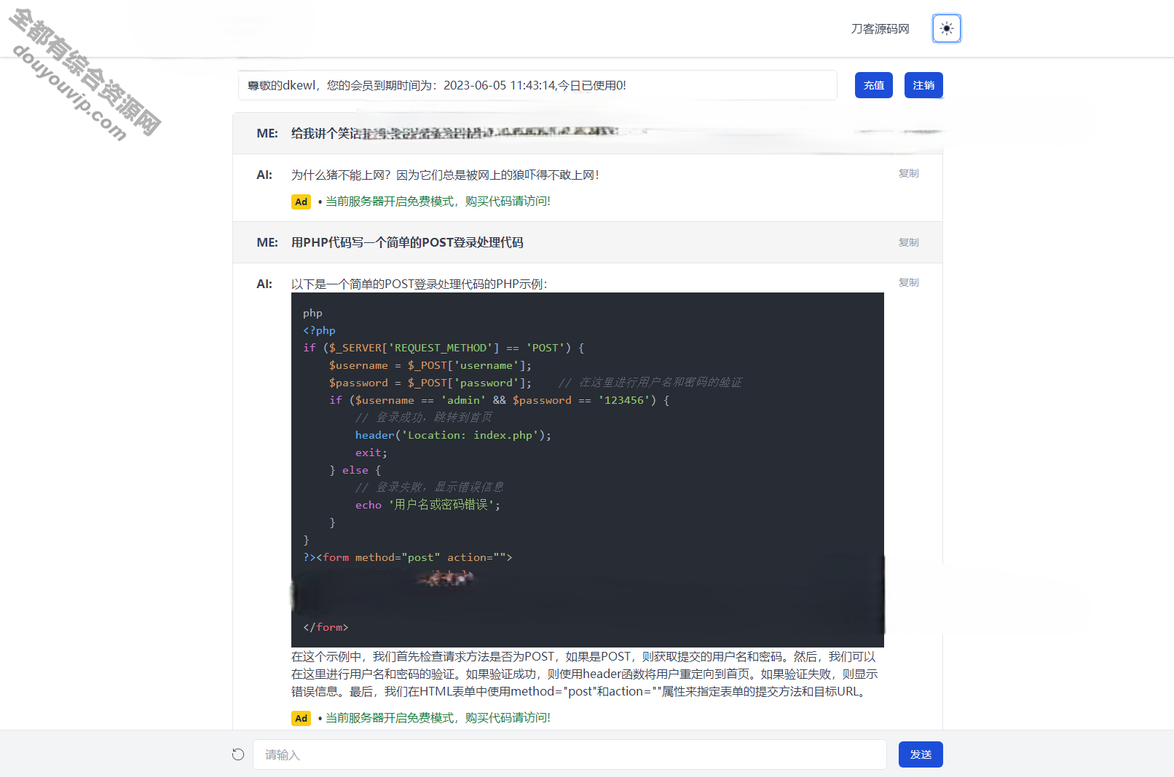Click the question 给我讲个笑话
The image size is (1174, 777).
tap(326, 133)
